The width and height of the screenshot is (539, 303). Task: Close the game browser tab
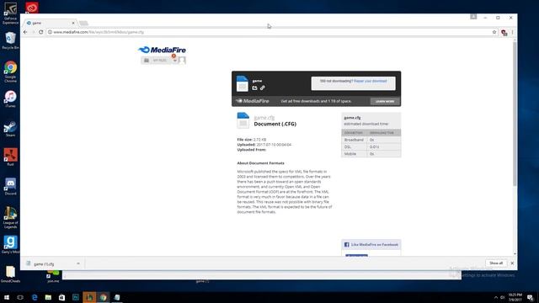pos(73,23)
